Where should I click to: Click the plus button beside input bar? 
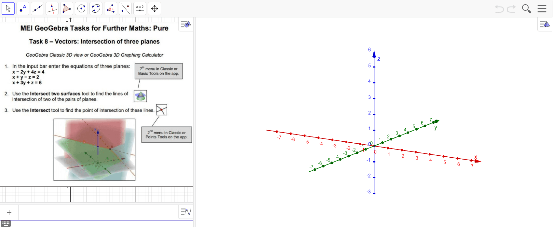click(x=9, y=212)
